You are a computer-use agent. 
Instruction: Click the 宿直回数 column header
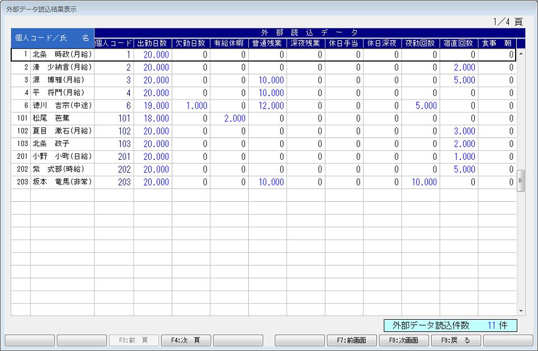coord(459,43)
